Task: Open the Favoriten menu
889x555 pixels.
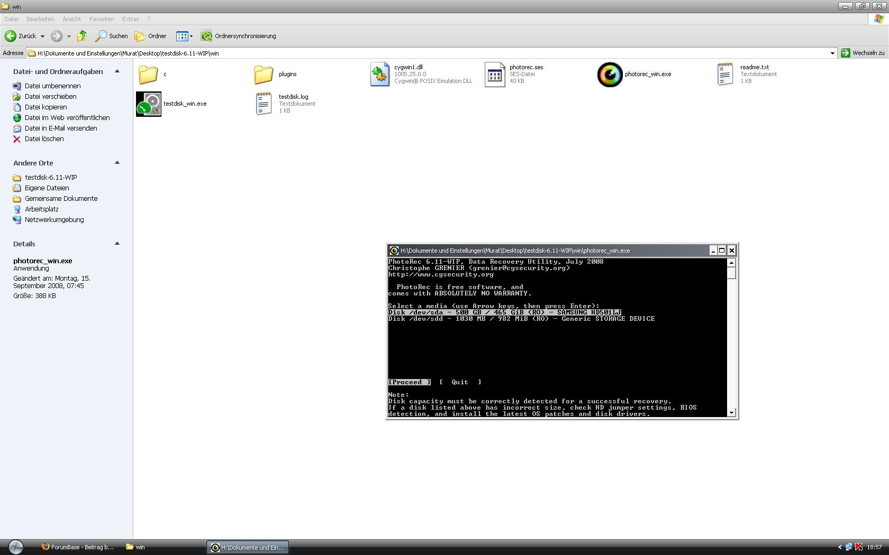Action: 102,19
